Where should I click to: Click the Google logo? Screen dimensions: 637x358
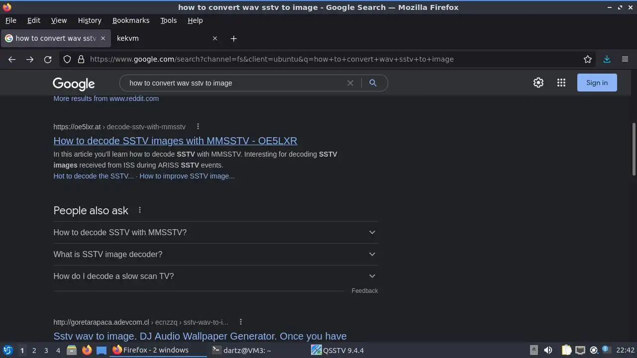[74, 84]
